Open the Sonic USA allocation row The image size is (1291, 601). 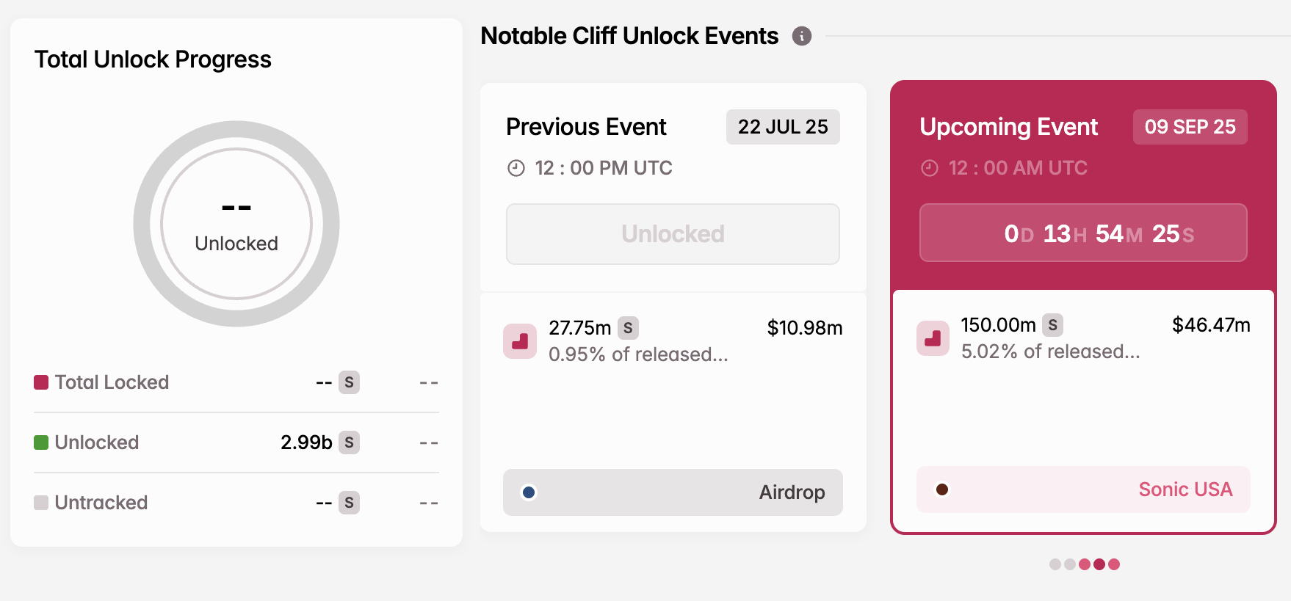(x=1083, y=489)
